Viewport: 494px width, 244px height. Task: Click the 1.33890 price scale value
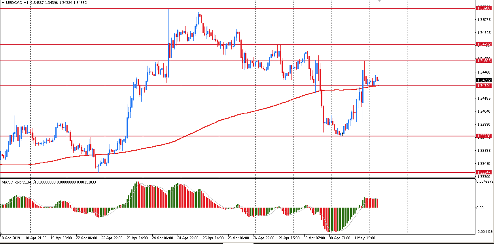click(x=484, y=124)
